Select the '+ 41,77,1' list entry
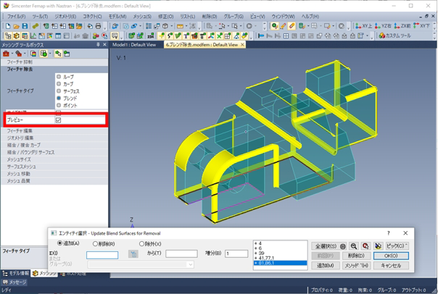Viewport: 438px width, 294px height. click(x=280, y=258)
